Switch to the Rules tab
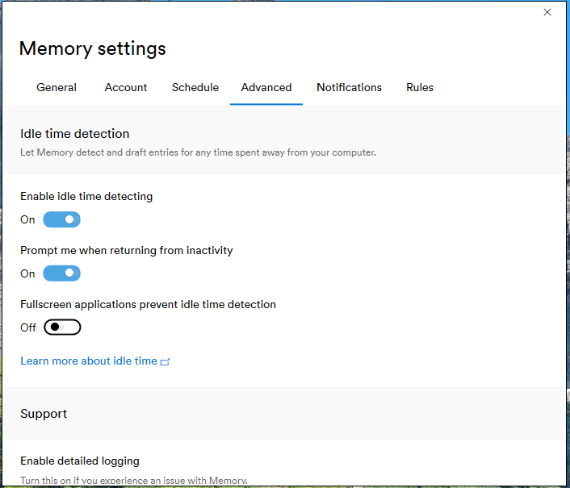The height and width of the screenshot is (488, 570). coord(420,87)
